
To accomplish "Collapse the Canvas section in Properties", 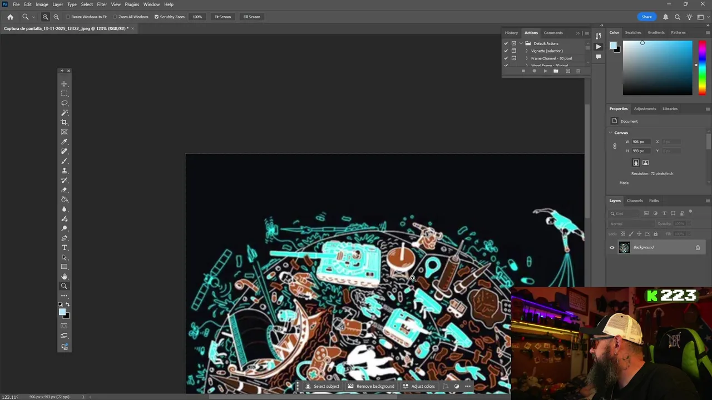I will [x=610, y=133].
